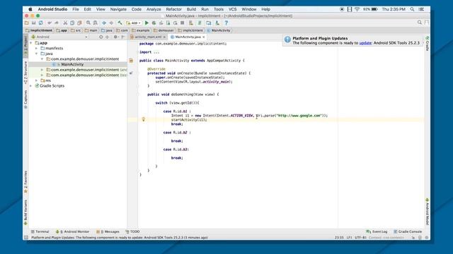
Task: Click macOS Spotlight search icon
Action: point(412,9)
